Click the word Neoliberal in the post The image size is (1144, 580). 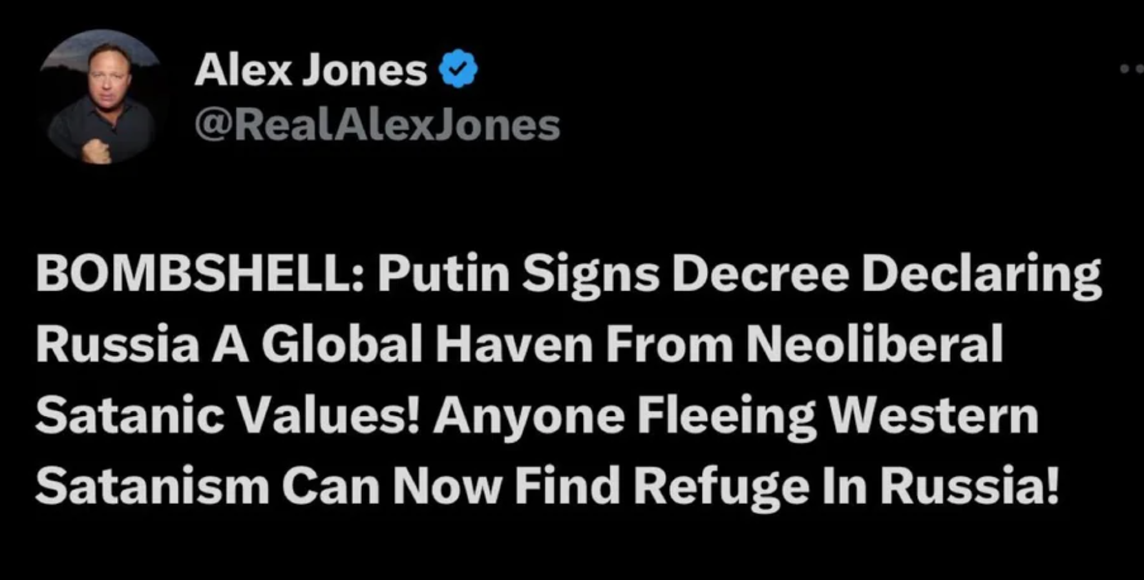pos(874,345)
